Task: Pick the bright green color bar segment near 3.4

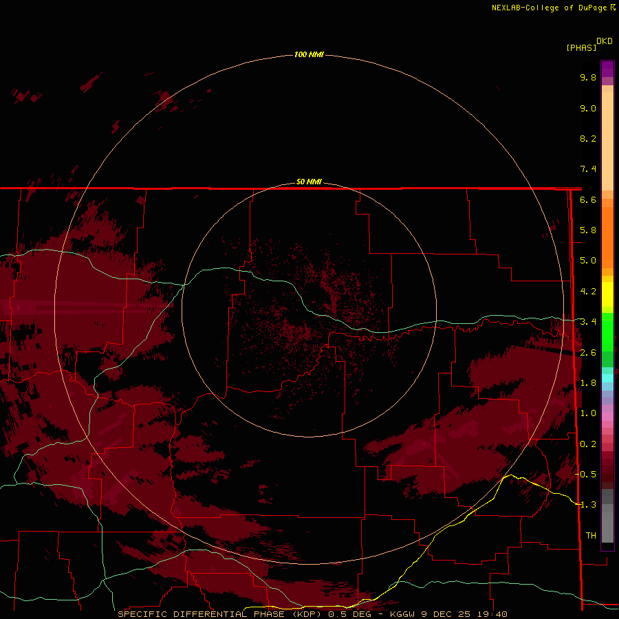Action: (x=607, y=332)
